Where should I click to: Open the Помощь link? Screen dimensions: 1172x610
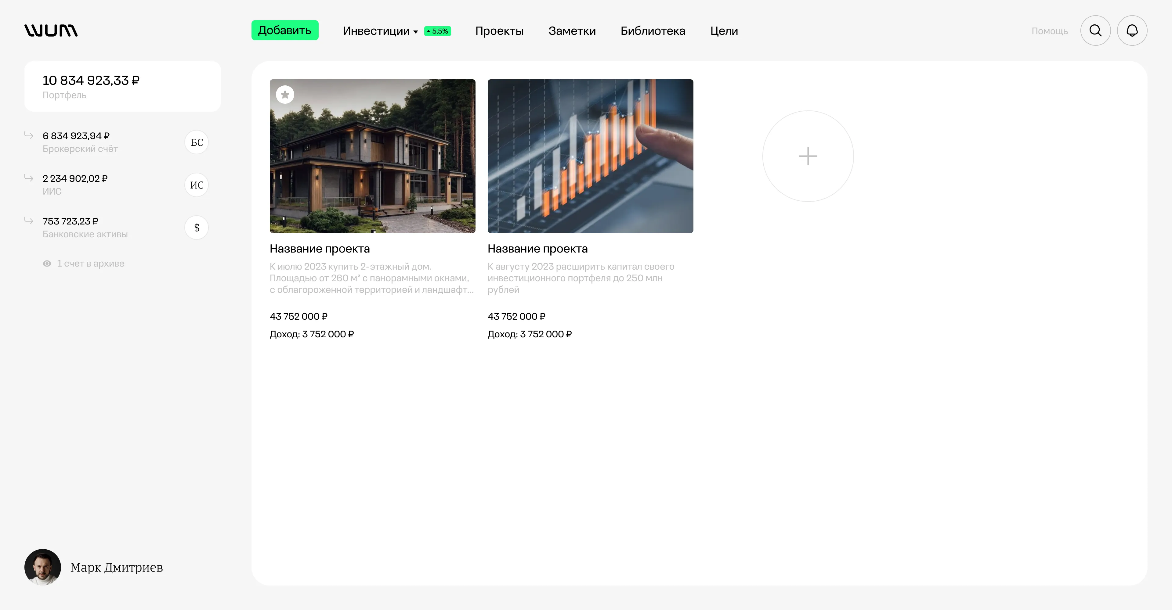point(1049,31)
